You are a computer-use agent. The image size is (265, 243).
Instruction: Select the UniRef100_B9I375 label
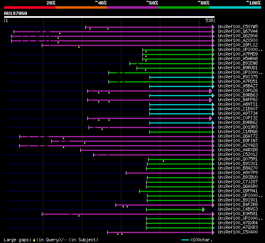pos(238,77)
